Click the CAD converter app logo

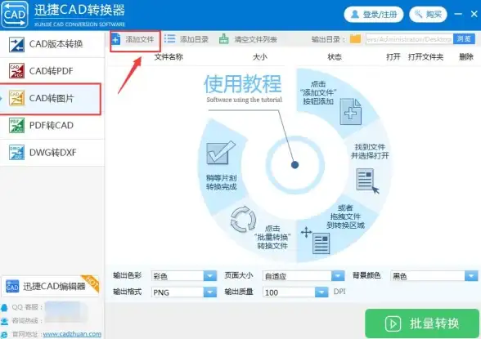click(x=15, y=14)
